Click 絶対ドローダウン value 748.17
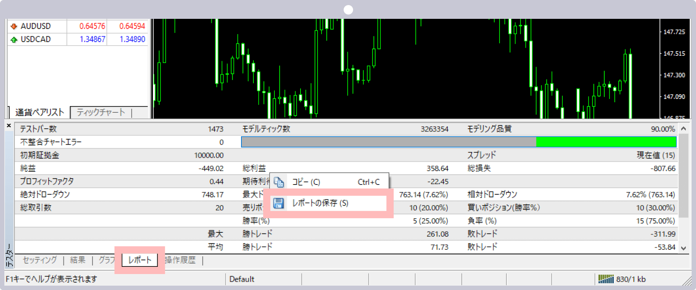This screenshot has height=290, width=696. click(x=212, y=195)
